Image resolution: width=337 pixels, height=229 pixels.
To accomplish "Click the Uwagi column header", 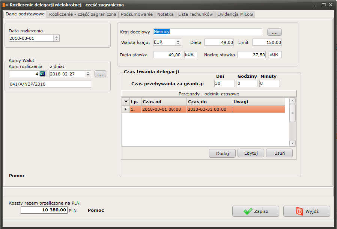I will tap(259, 101).
